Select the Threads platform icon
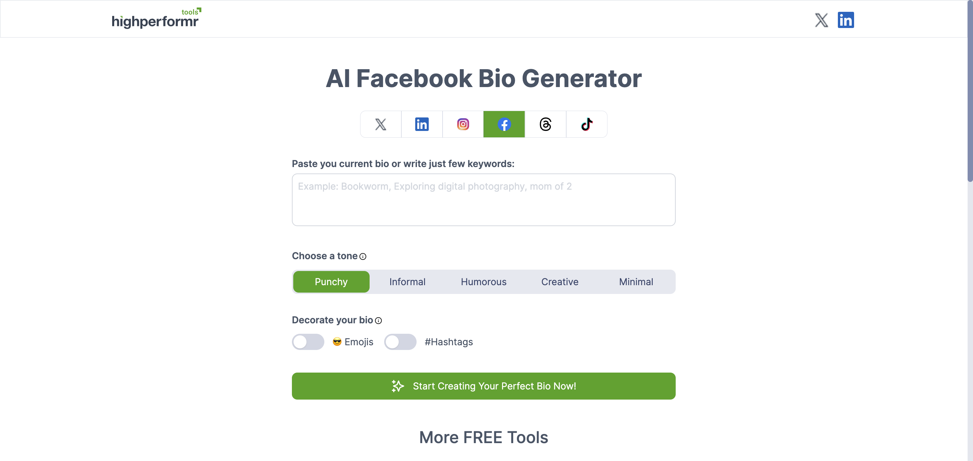973x461 pixels. [545, 124]
